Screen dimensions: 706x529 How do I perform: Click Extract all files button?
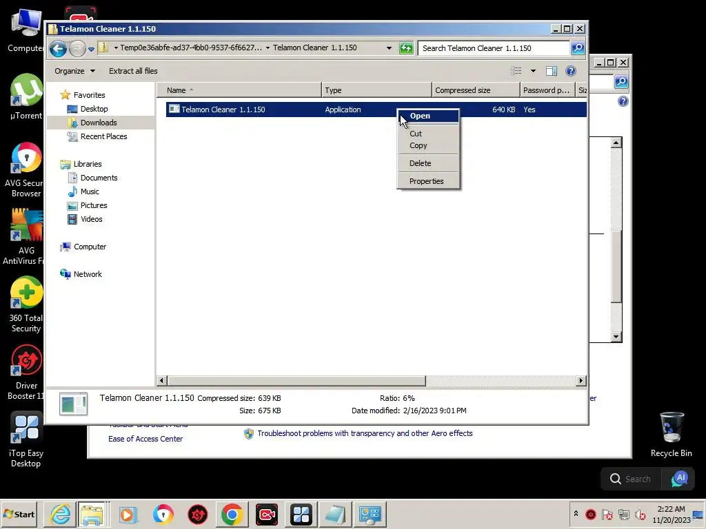tap(133, 71)
